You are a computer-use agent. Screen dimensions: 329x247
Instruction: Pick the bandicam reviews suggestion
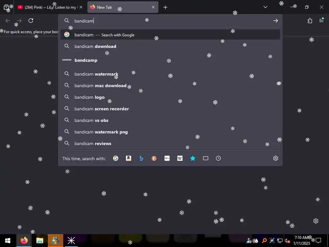[x=170, y=143]
